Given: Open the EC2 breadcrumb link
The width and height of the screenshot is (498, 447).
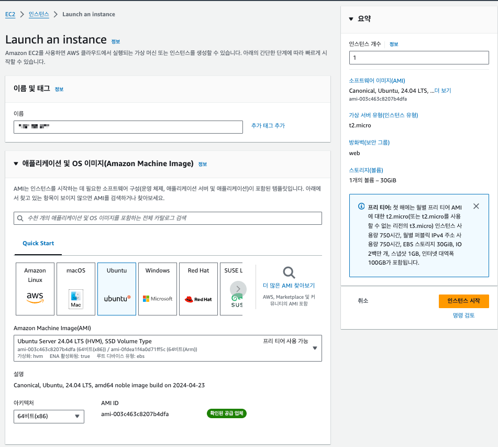Looking at the screenshot, I should coord(10,14).
